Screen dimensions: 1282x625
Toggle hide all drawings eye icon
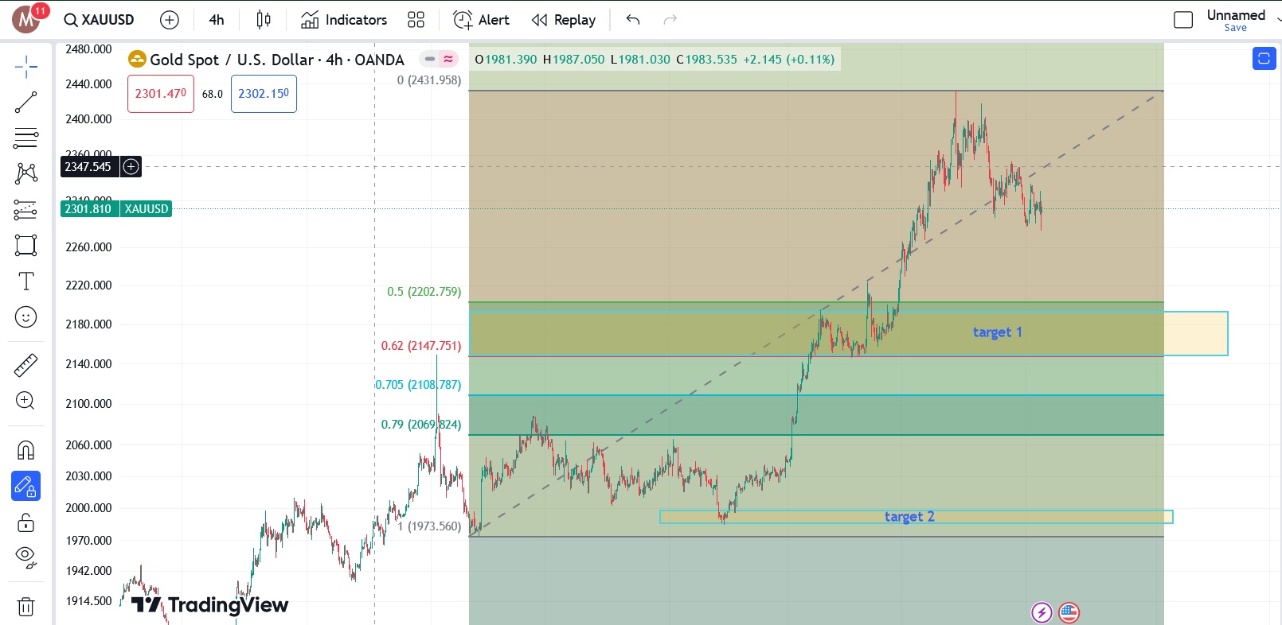point(25,557)
